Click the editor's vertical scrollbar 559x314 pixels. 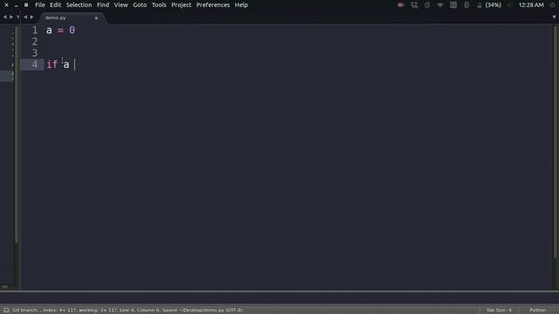(556, 142)
